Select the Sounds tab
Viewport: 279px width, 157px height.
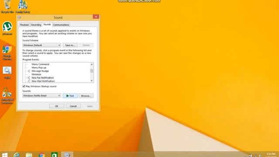47,24
